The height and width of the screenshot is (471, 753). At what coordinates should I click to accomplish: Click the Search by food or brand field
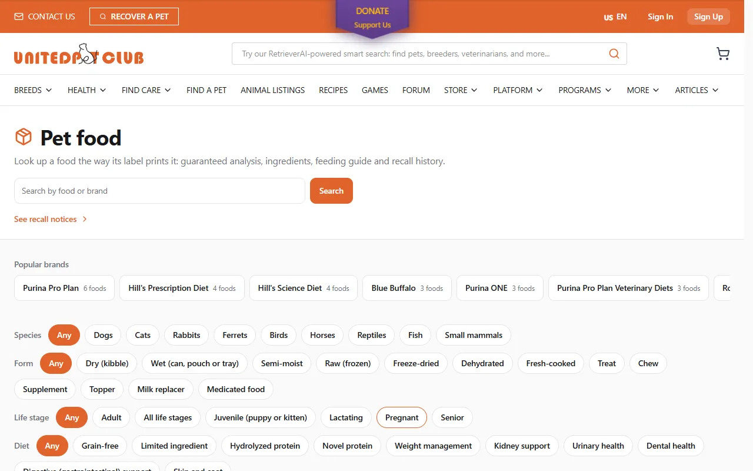click(159, 191)
